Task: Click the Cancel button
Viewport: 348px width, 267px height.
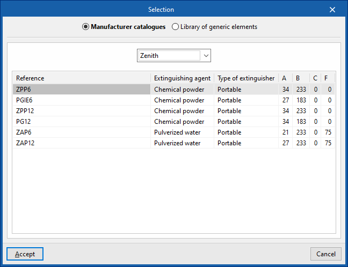Action: (325, 254)
